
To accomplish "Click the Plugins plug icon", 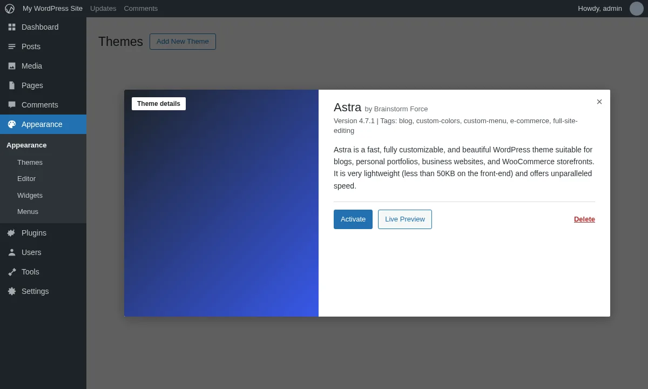I will (12, 233).
